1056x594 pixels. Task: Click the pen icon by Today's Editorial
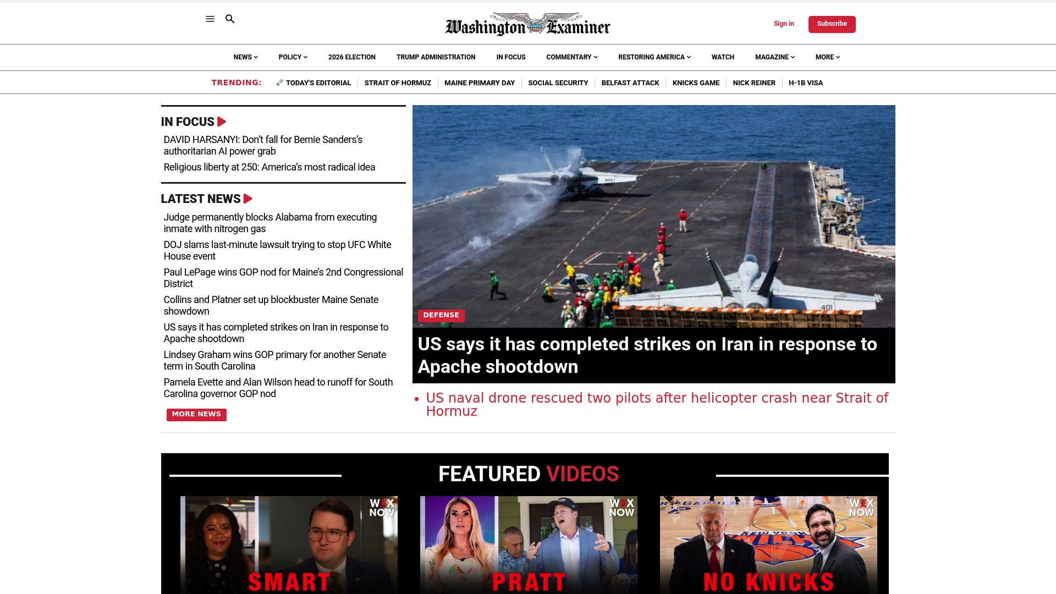click(x=280, y=82)
